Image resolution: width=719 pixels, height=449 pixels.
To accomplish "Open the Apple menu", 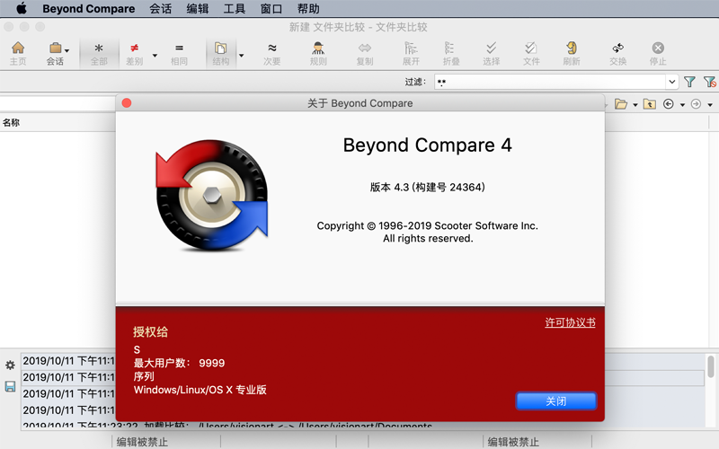I will tap(21, 9).
